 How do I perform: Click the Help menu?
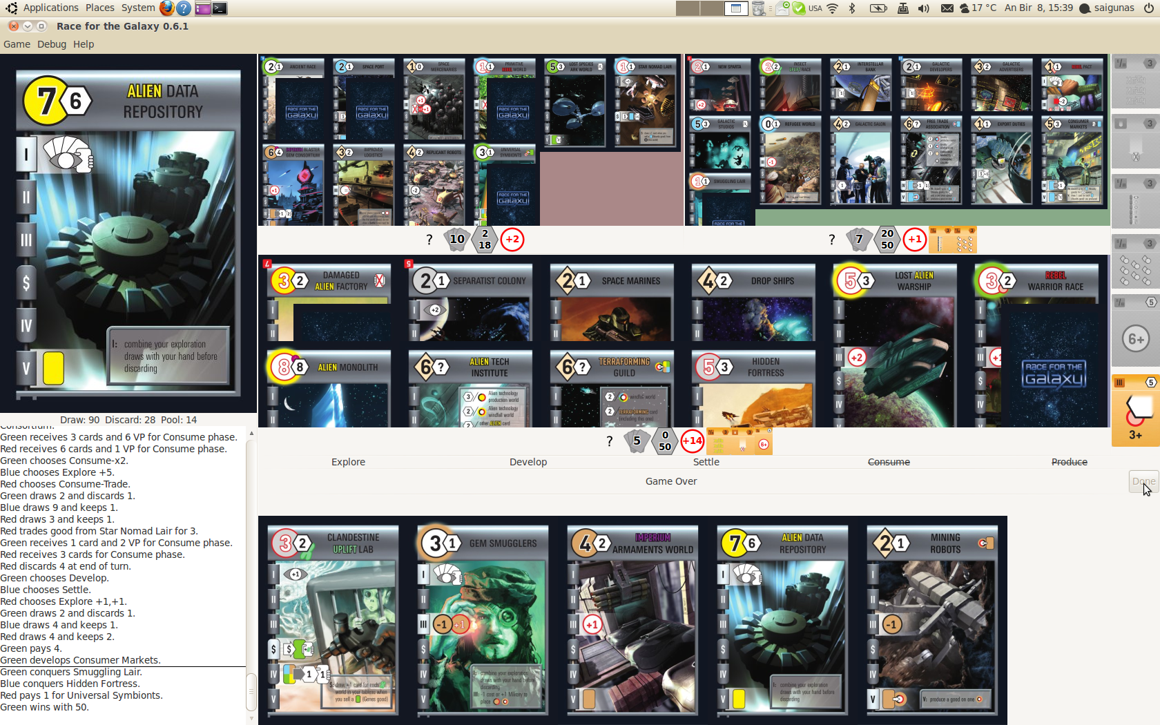point(84,44)
